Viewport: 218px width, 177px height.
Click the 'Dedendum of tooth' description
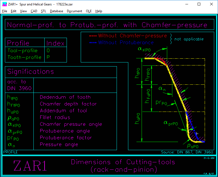(x=65, y=97)
